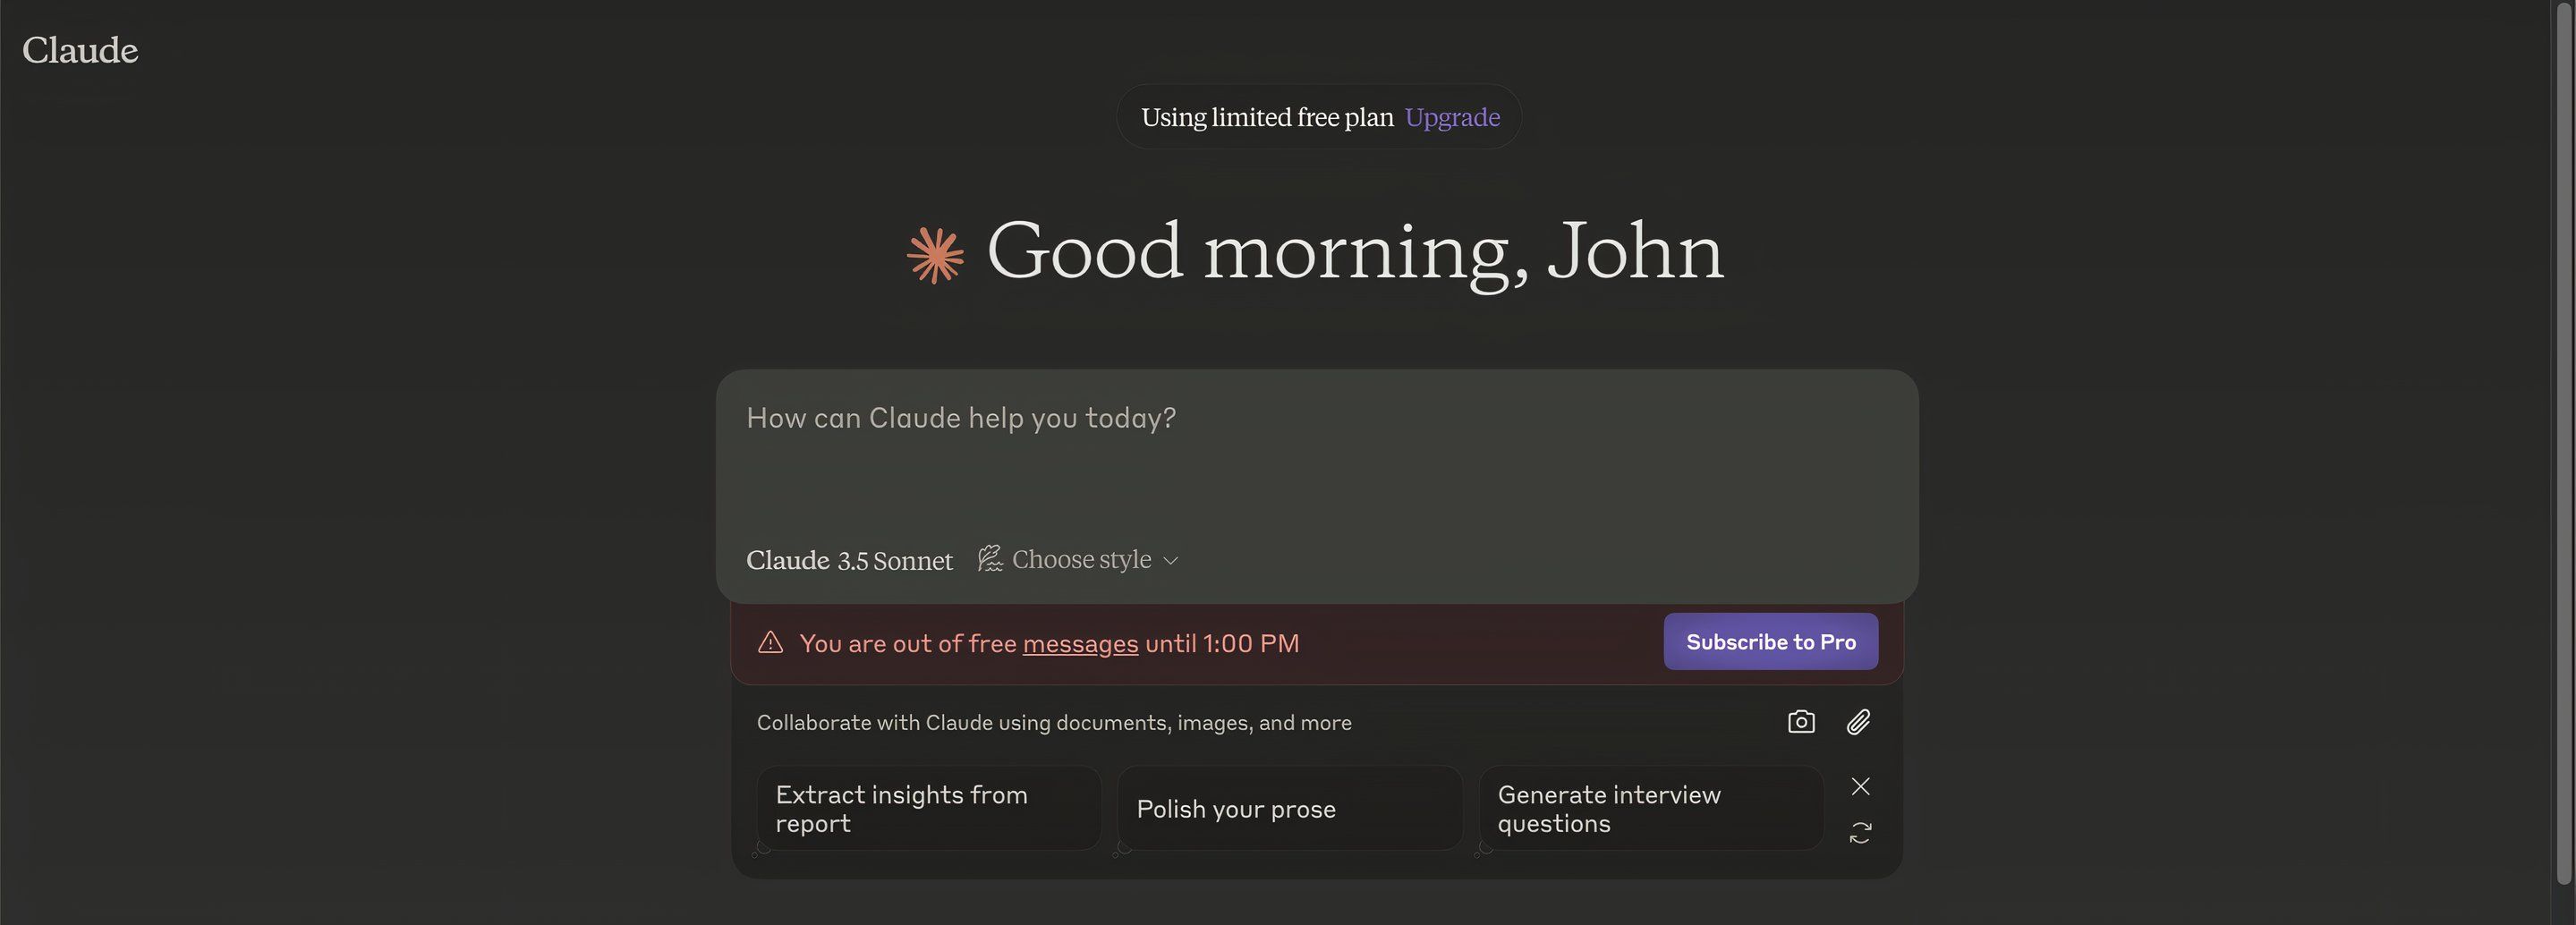Screen dimensions: 2576x925
Task: Choose the 'Polish your prose' suggestion
Action: click(x=1288, y=808)
